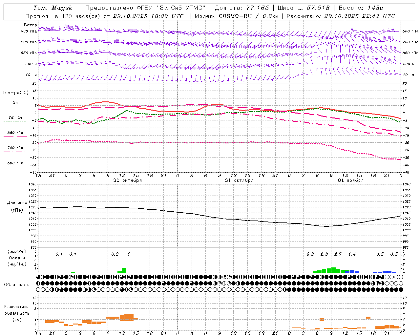Click the Конвективн. label

pos(17,307)
